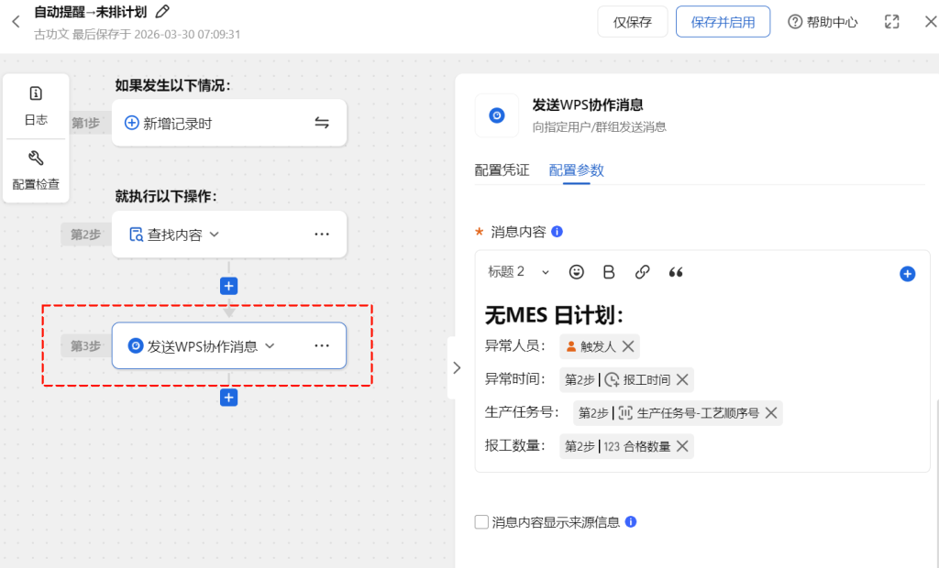This screenshot has height=568, width=939.
Task: Apply block quote formatting
Action: 676,272
